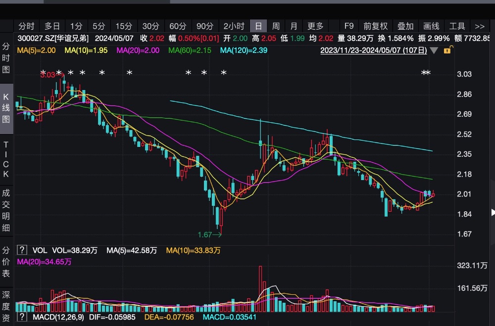The image size is (495, 326).
Task: Switch to 周 weekly chart period
Action: [x=276, y=26]
